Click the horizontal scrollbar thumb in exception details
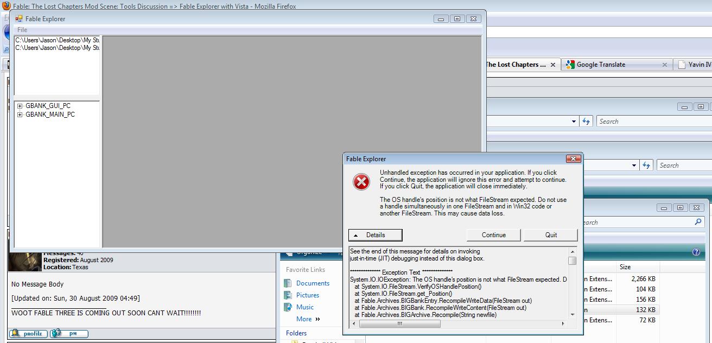The width and height of the screenshot is (712, 343). point(399,324)
